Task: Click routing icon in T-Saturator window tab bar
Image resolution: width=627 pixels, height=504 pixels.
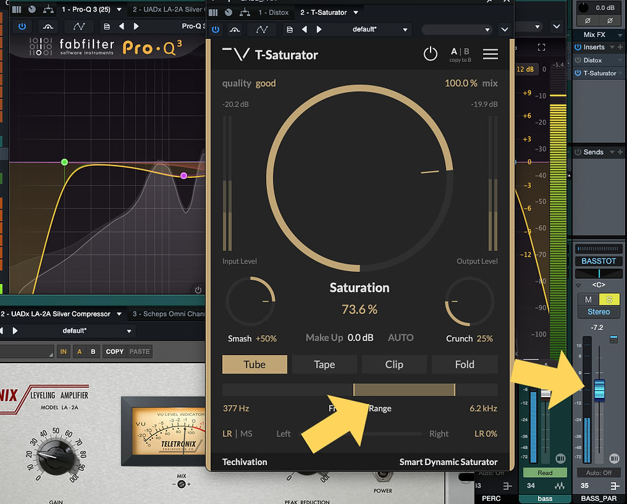Action: pyautogui.click(x=244, y=12)
